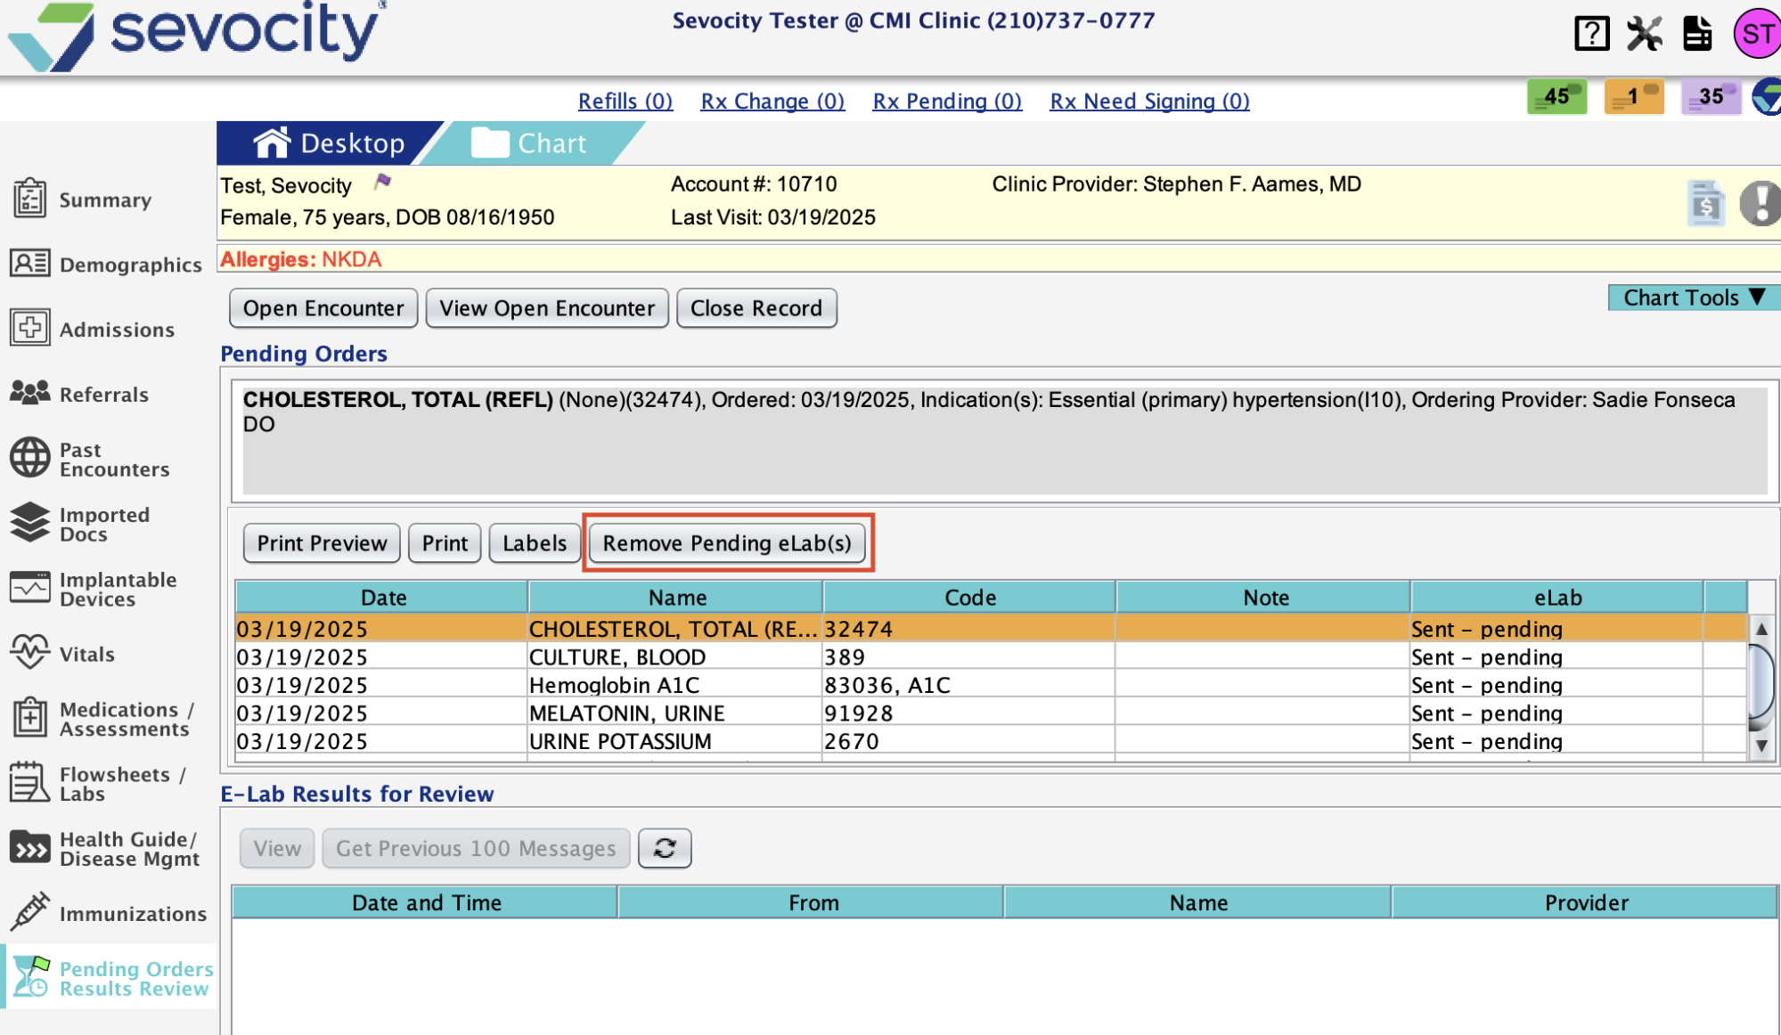Image resolution: width=1781 pixels, height=1035 pixels.
Task: Open Vitals in the sidebar
Action: [x=86, y=654]
